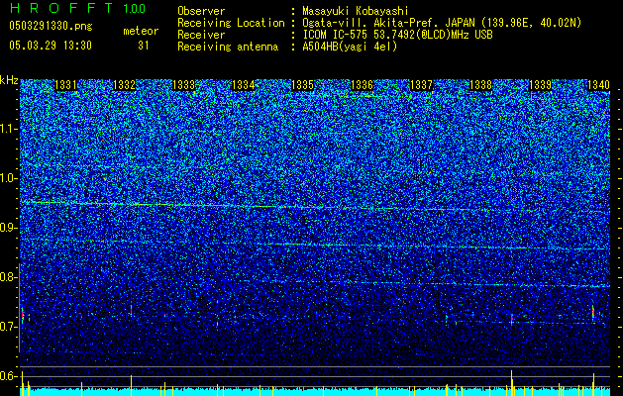Click the 1340 time marker
The image size is (623, 396).
(598, 85)
